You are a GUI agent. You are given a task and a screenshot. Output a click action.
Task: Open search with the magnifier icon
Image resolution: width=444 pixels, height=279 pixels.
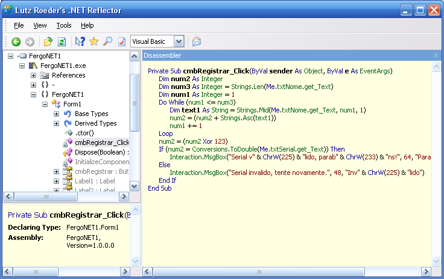click(107, 41)
